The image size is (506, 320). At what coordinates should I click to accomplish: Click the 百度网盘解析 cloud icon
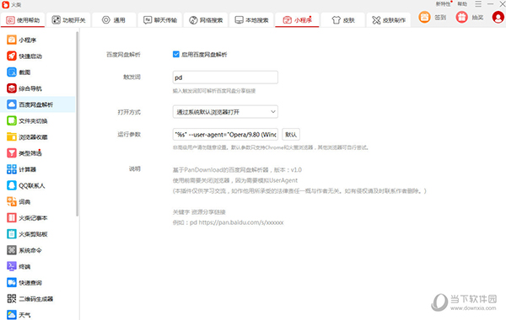[x=12, y=104]
